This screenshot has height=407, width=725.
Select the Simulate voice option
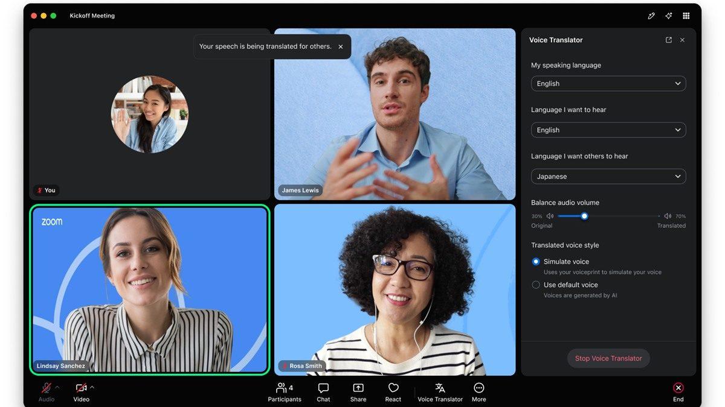tap(536, 262)
